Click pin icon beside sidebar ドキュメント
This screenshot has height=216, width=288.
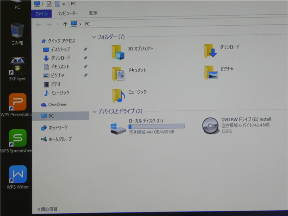point(86,66)
